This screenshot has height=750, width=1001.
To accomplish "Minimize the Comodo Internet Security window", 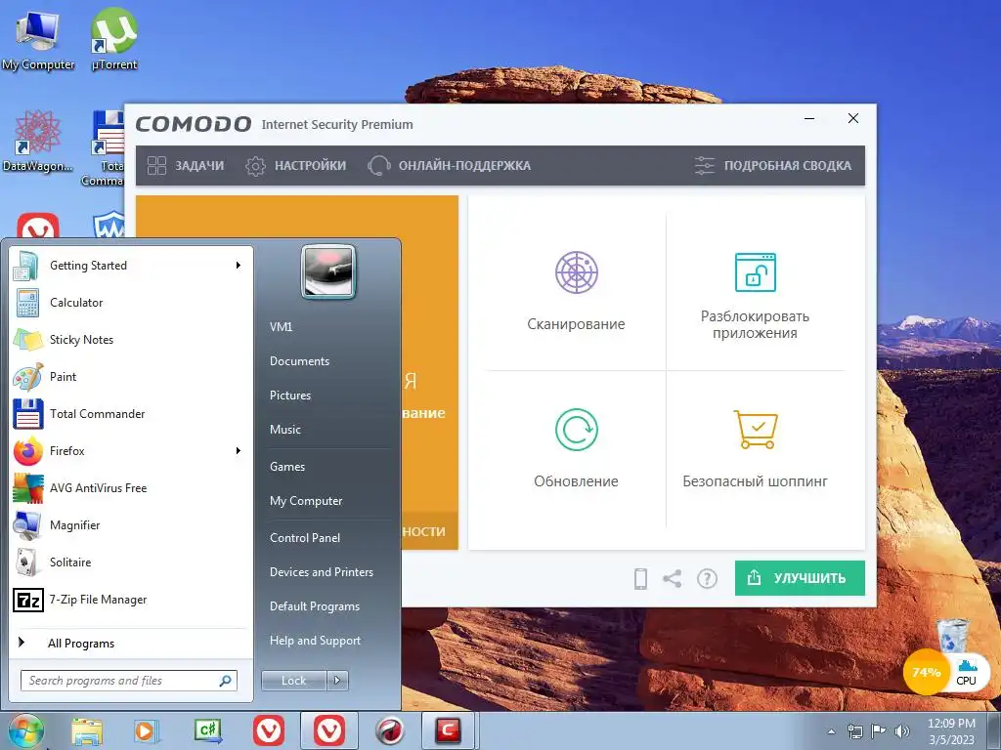I will [x=809, y=118].
